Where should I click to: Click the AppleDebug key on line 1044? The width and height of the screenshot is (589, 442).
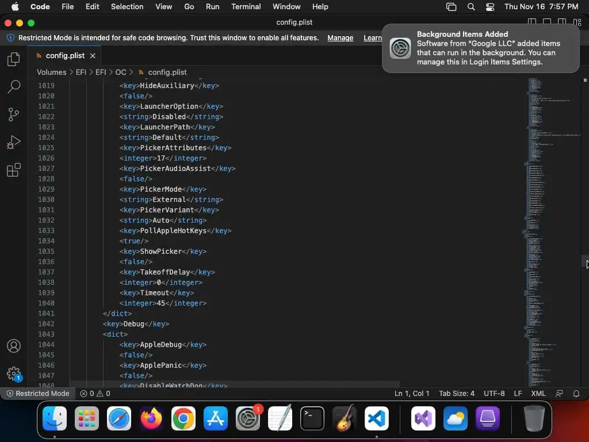[161, 345]
